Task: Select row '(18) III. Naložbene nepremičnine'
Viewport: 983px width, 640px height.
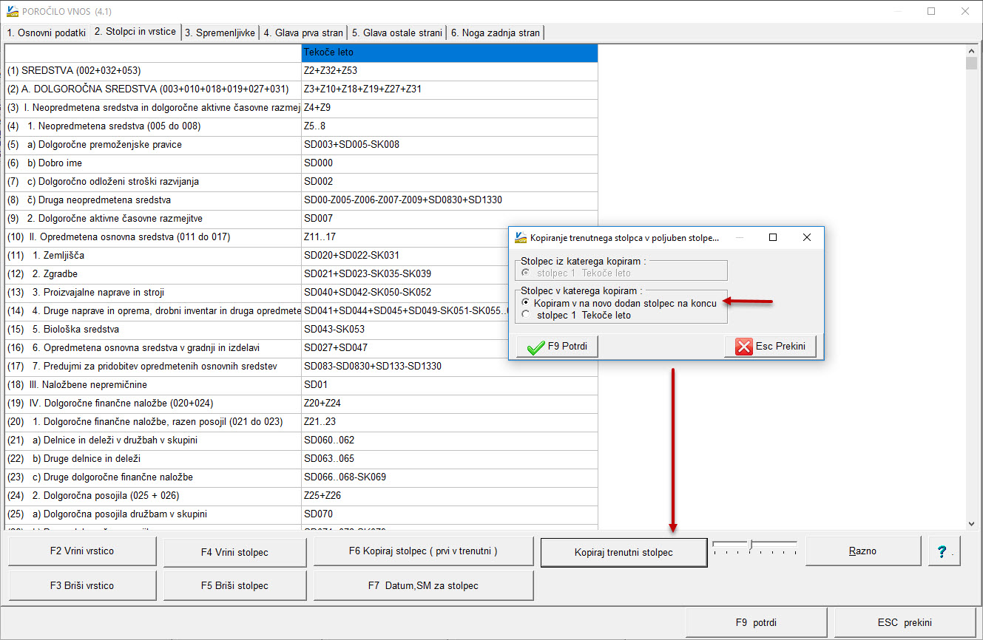Action: [153, 385]
